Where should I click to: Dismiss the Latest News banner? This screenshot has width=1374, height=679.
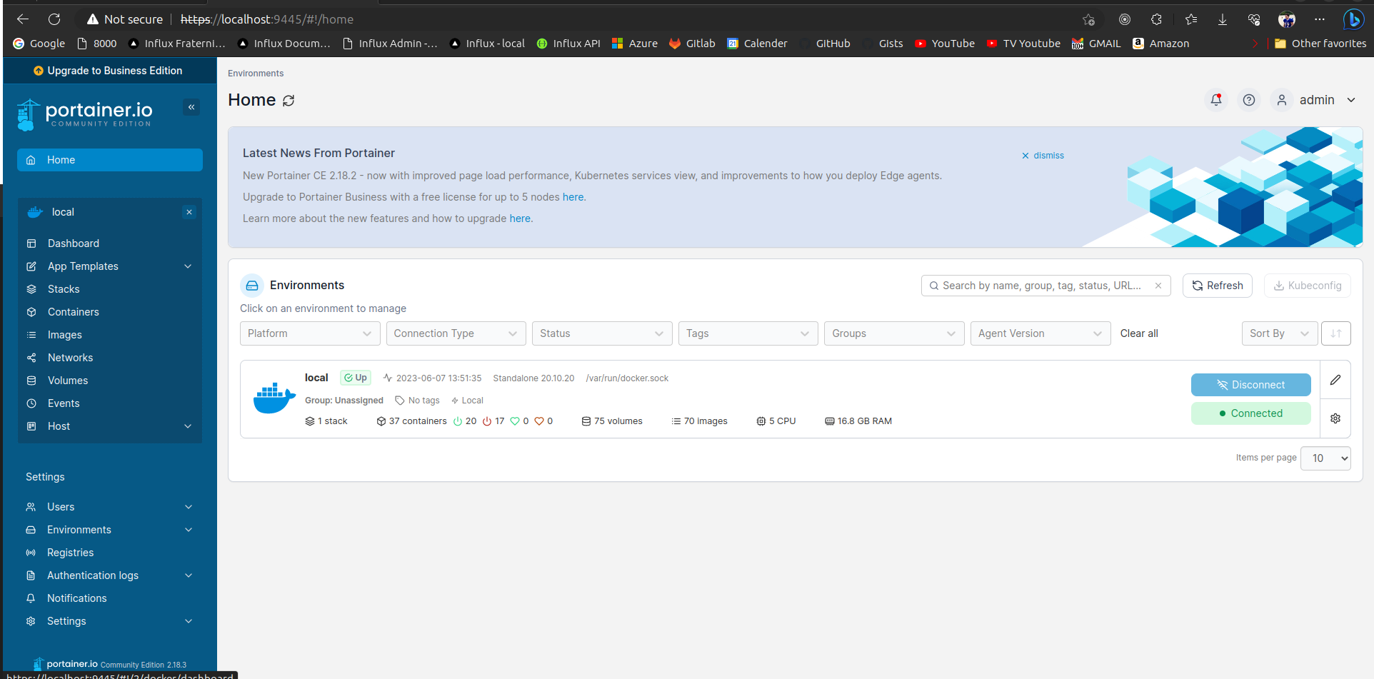1042,155
